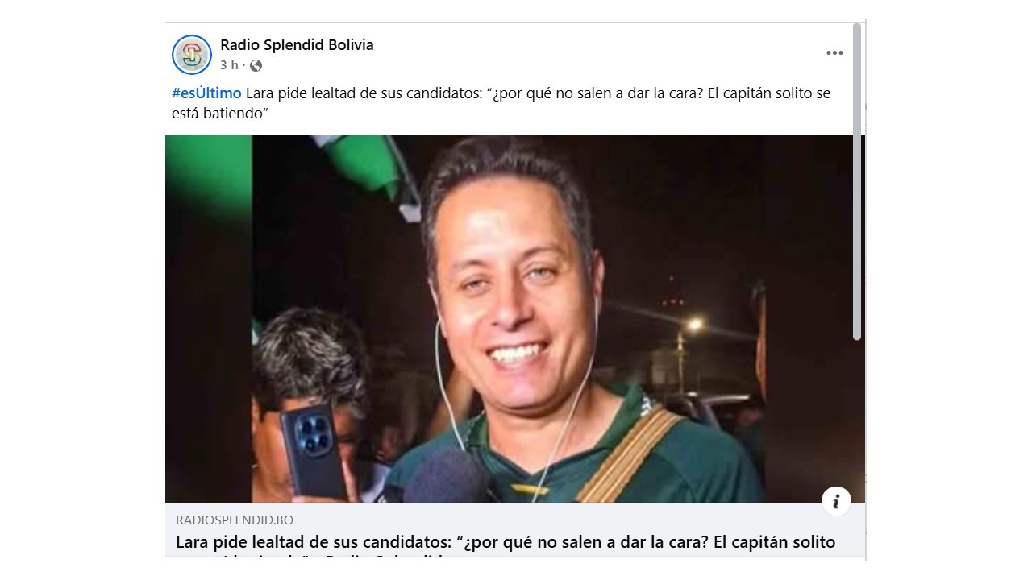1032x580 pixels.
Task: Click the vertical scrollbar thumb
Action: (x=857, y=181)
